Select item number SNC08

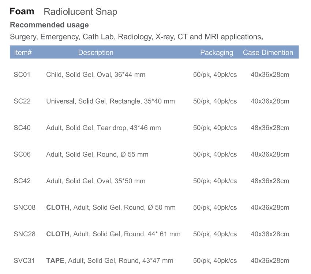[25, 207]
